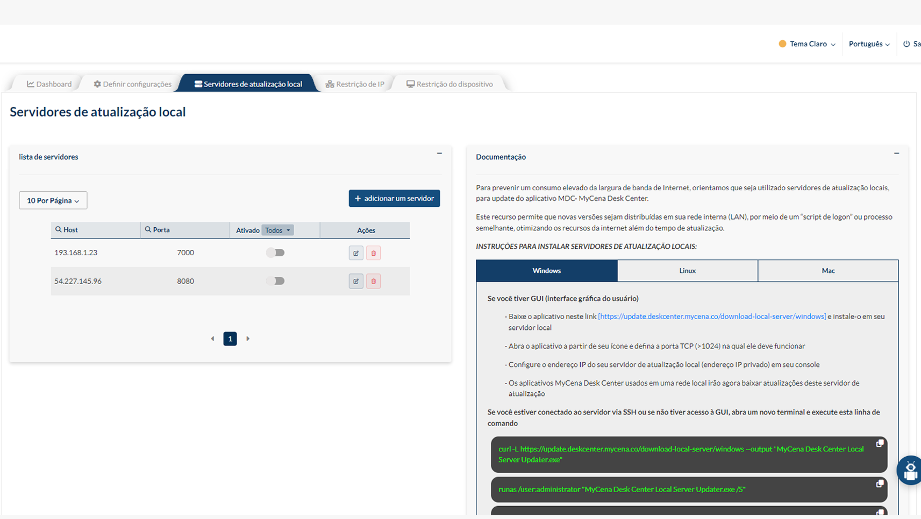Go to previous page arrow
The width and height of the screenshot is (921, 519).
(x=213, y=339)
